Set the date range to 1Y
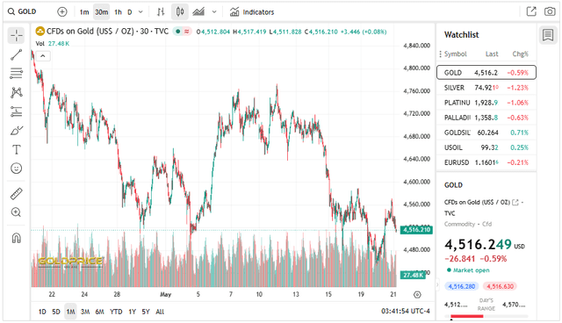 133,312
